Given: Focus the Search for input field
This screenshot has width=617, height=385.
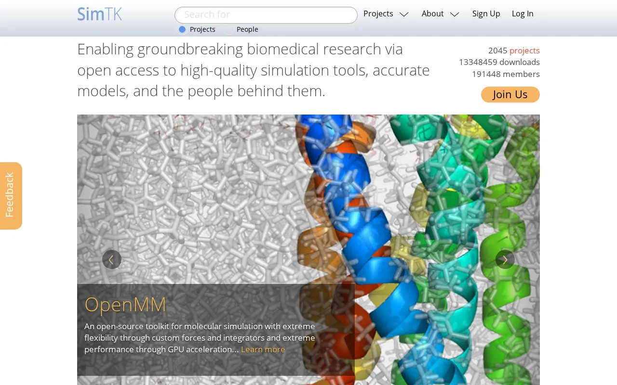Looking at the screenshot, I should pos(266,15).
